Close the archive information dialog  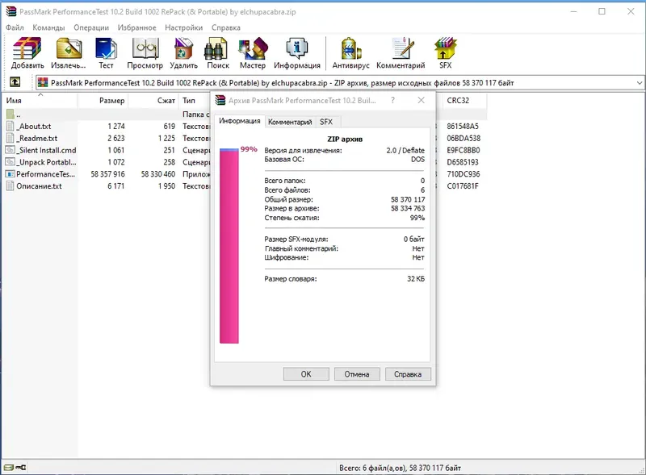click(421, 100)
